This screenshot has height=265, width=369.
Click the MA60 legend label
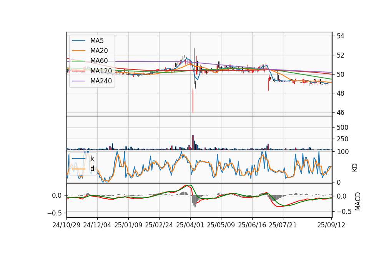pos(99,61)
